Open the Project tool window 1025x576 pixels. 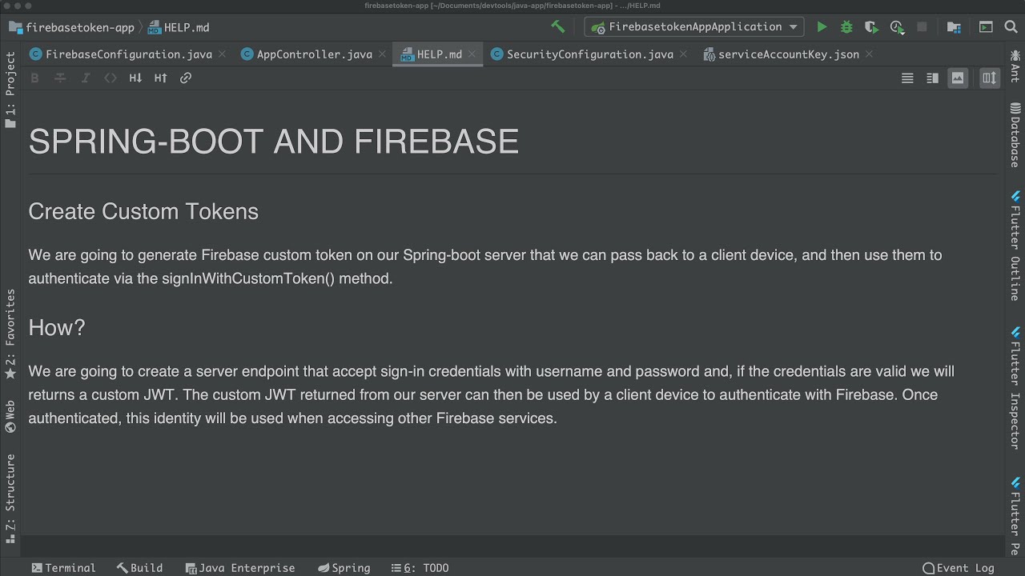pyautogui.click(x=10, y=90)
